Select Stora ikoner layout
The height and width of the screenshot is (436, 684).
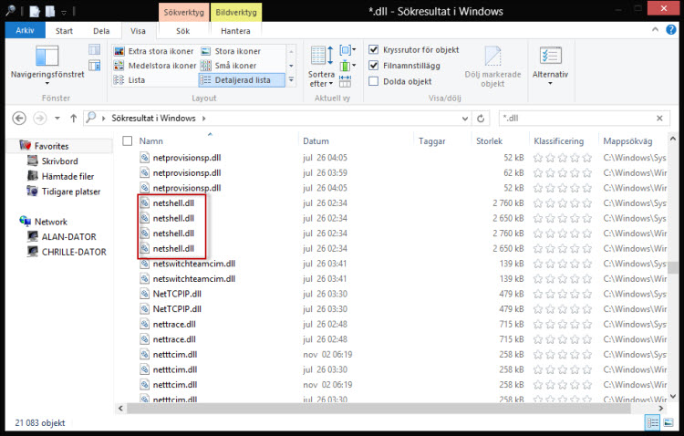pos(231,51)
